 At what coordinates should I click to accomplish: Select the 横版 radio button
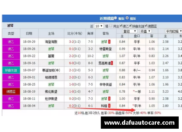pos(127,18)
